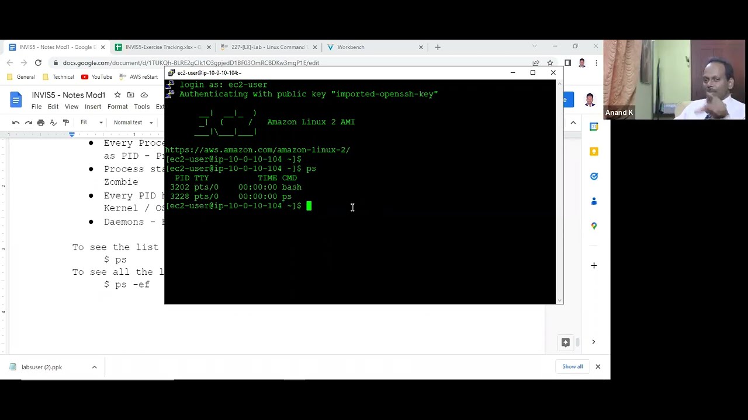Viewport: 748px width, 420px height.
Task: Open the Technical bookmarks folder
Action: point(58,77)
